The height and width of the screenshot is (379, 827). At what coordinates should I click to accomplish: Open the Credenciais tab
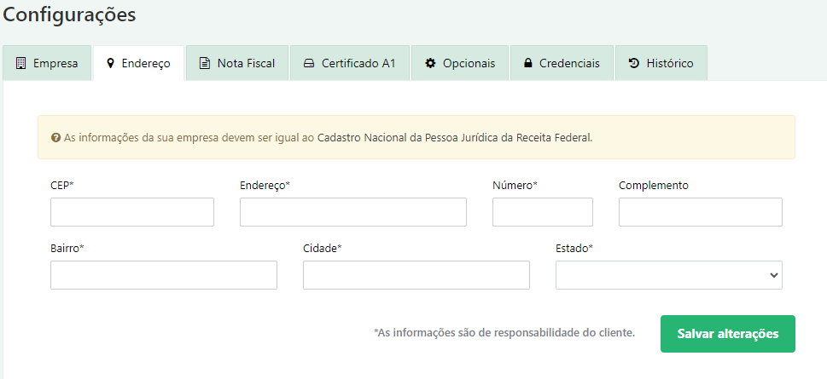click(x=562, y=63)
